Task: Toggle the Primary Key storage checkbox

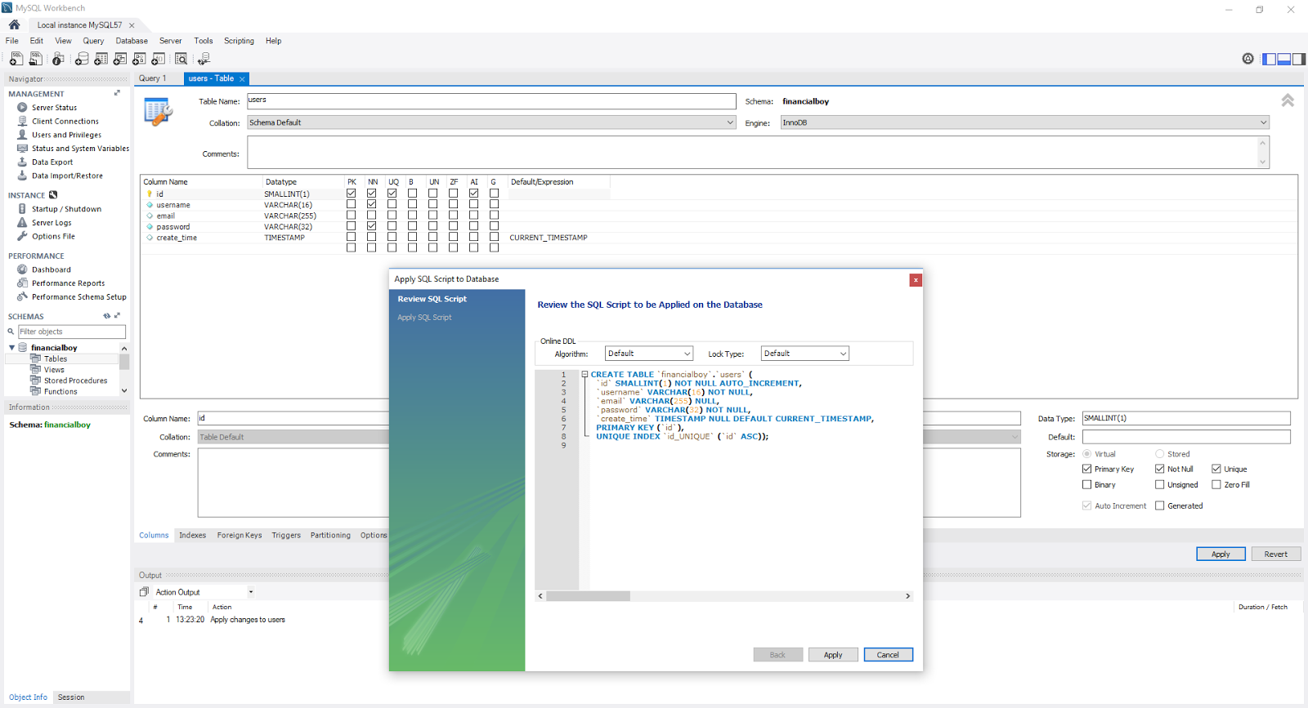Action: pyautogui.click(x=1087, y=469)
